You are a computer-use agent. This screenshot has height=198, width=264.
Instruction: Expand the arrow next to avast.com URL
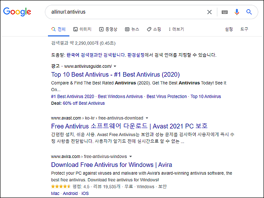click(147, 118)
